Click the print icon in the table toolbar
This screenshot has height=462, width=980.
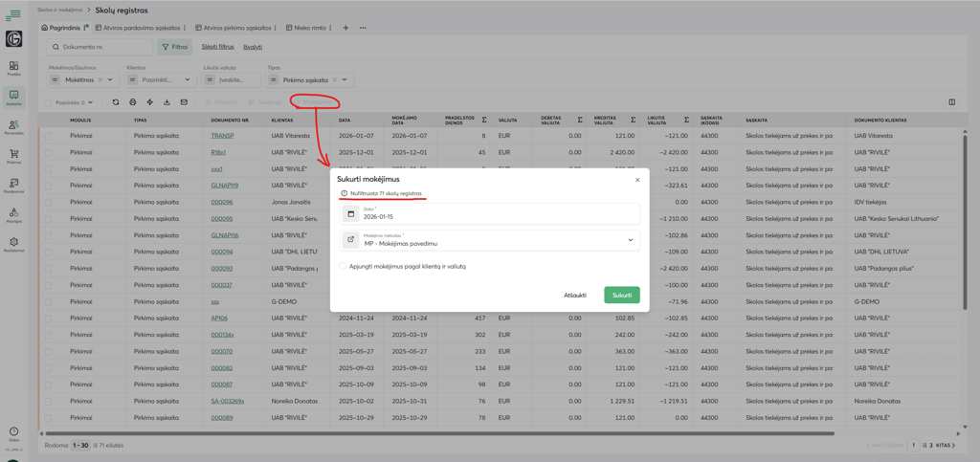tap(133, 102)
